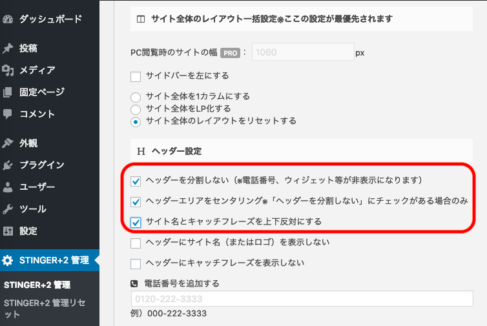Click the 電話番号を追加する label

(x=181, y=283)
